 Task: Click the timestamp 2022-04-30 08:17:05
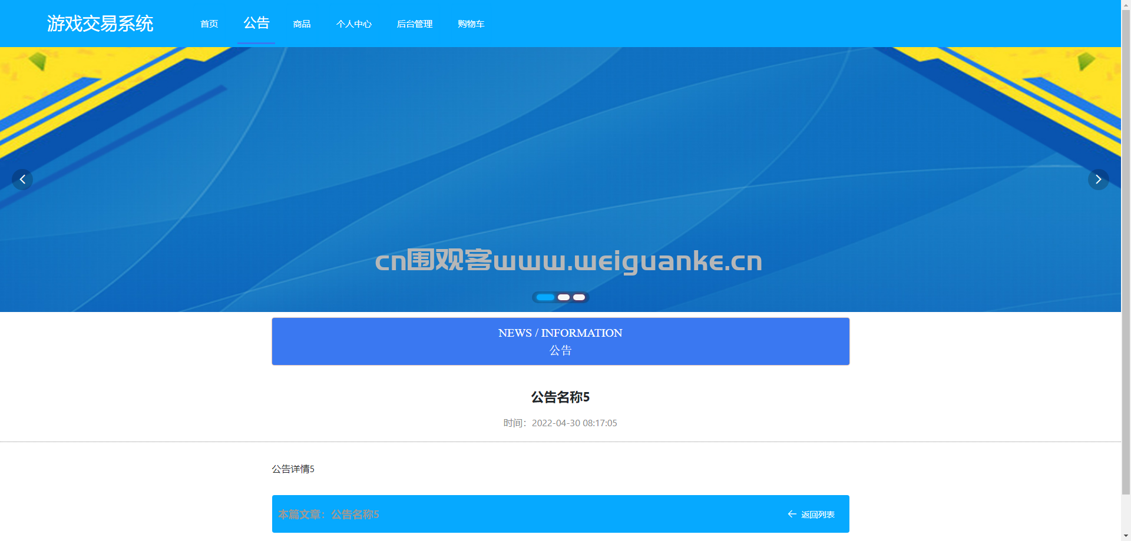[x=574, y=423]
